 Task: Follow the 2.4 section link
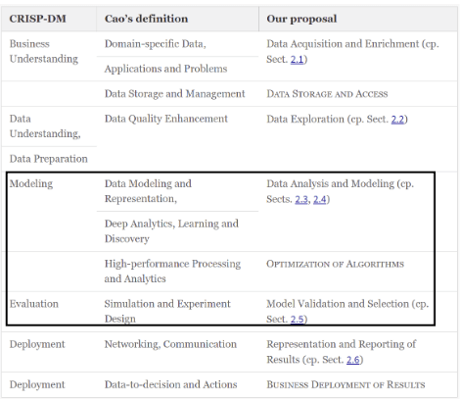pos(320,199)
